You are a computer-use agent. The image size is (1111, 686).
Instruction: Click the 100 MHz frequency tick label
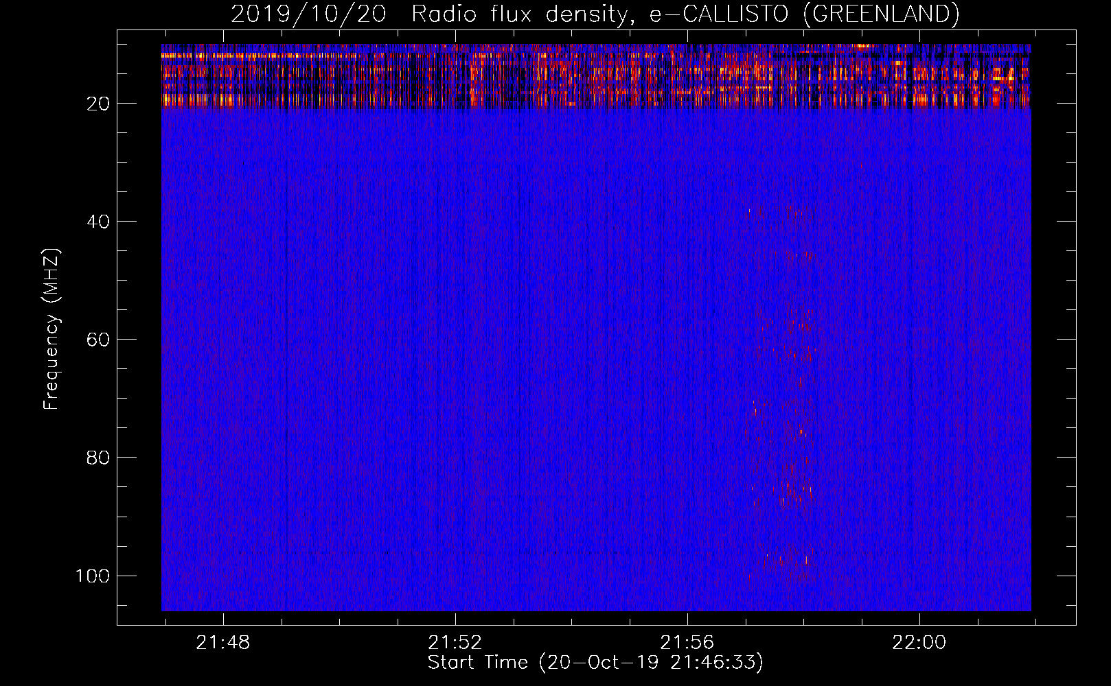(x=93, y=576)
